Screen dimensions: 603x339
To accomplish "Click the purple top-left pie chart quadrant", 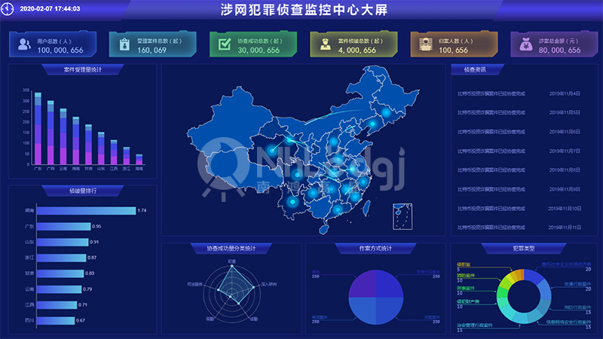I will coord(363,283).
